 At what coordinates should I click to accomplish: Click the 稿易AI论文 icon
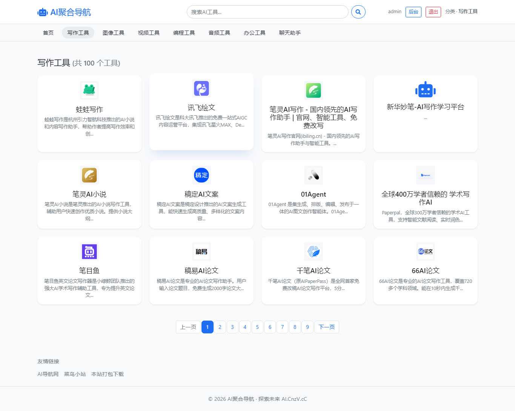[201, 251]
